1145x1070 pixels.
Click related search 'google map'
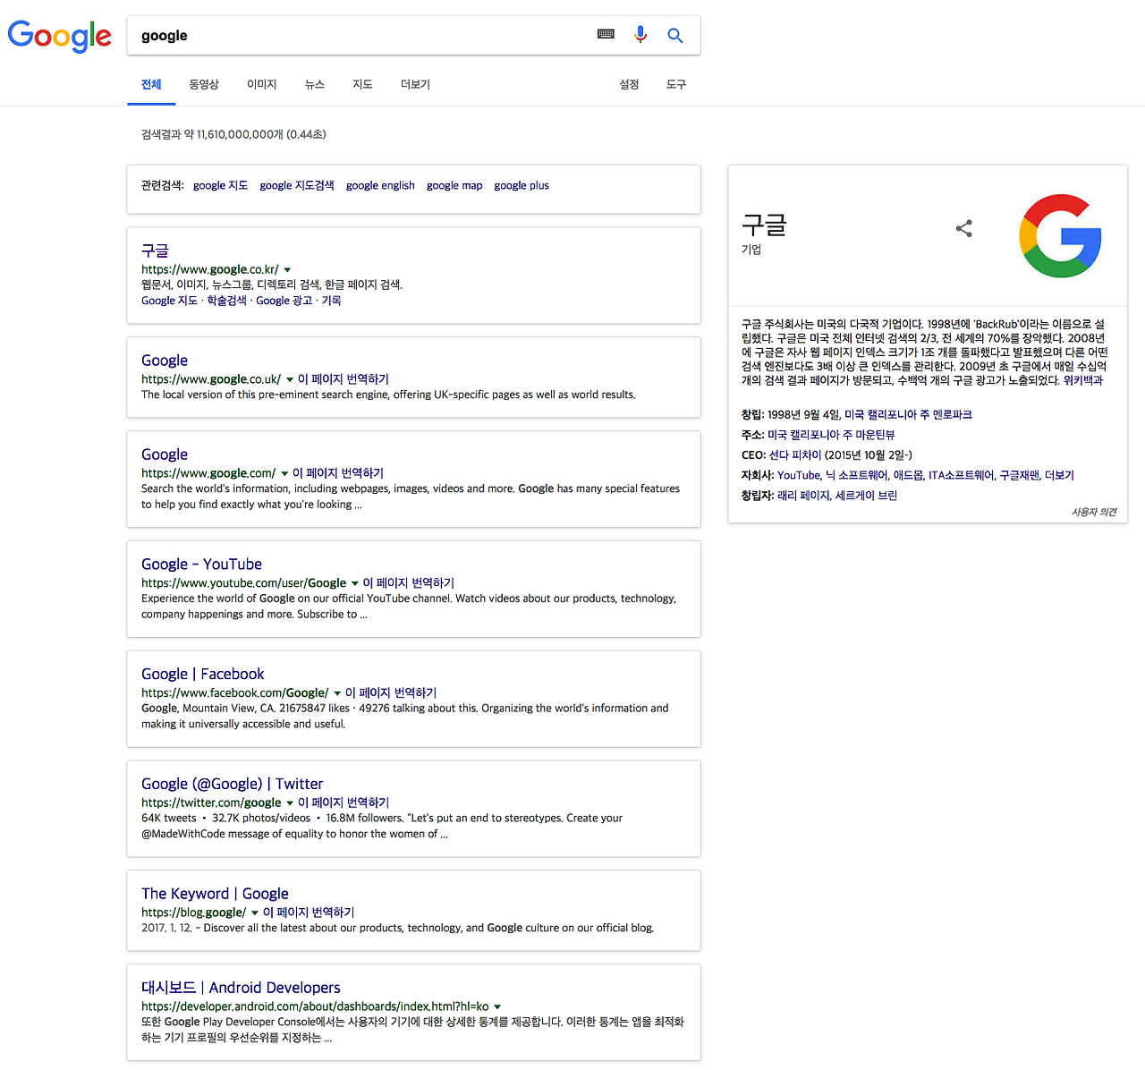tap(454, 185)
